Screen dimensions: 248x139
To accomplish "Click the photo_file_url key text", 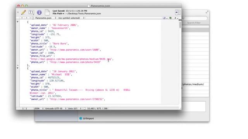I will coord(41,56).
